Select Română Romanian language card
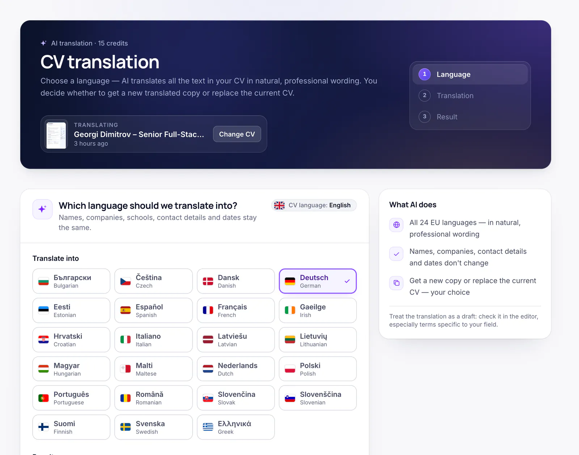 click(153, 398)
